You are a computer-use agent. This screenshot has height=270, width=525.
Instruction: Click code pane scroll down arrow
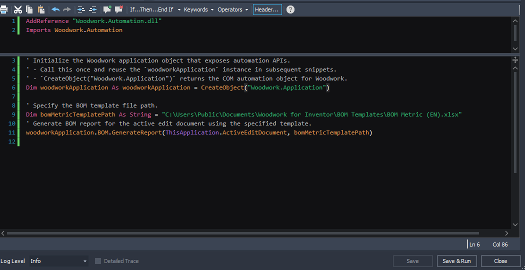pyautogui.click(x=515, y=225)
